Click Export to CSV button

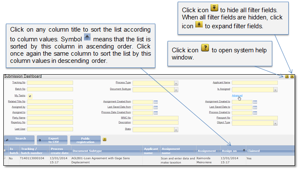coord(53,139)
